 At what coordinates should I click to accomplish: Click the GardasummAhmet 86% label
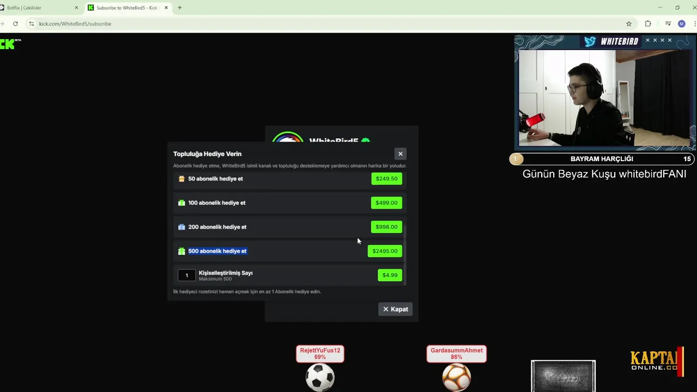(456, 354)
